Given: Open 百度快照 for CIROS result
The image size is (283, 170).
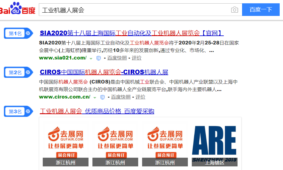Looking at the screenshot, I should point(121,97).
